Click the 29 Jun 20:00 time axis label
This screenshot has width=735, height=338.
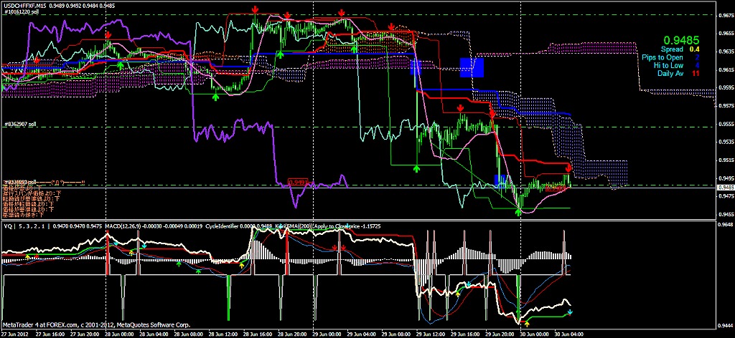tap(500, 334)
